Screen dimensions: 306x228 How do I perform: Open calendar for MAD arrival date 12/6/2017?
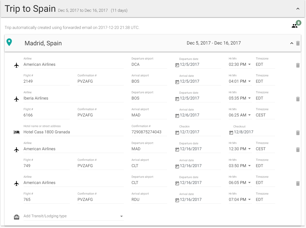177,116
